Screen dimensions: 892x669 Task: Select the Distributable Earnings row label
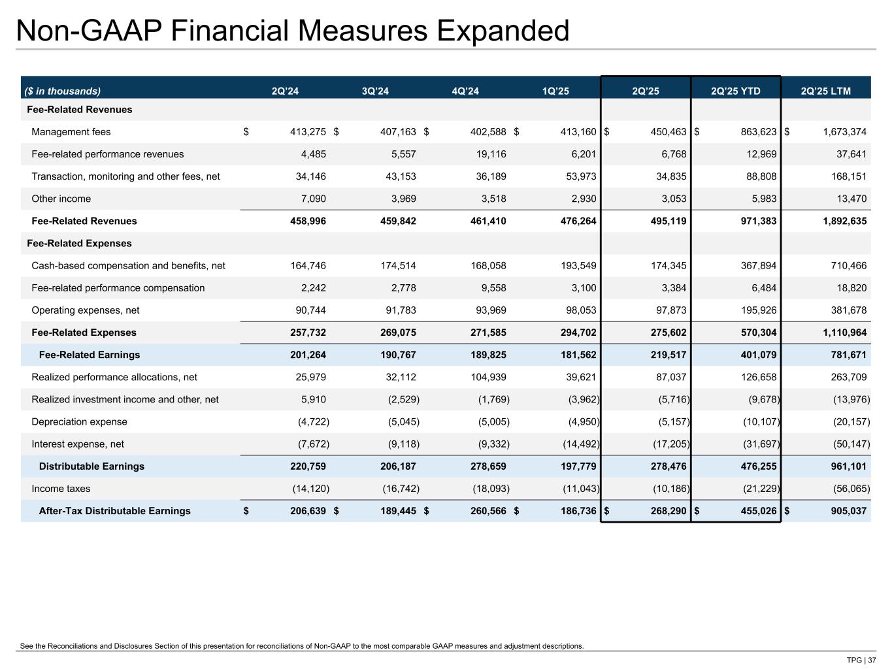tap(91, 466)
